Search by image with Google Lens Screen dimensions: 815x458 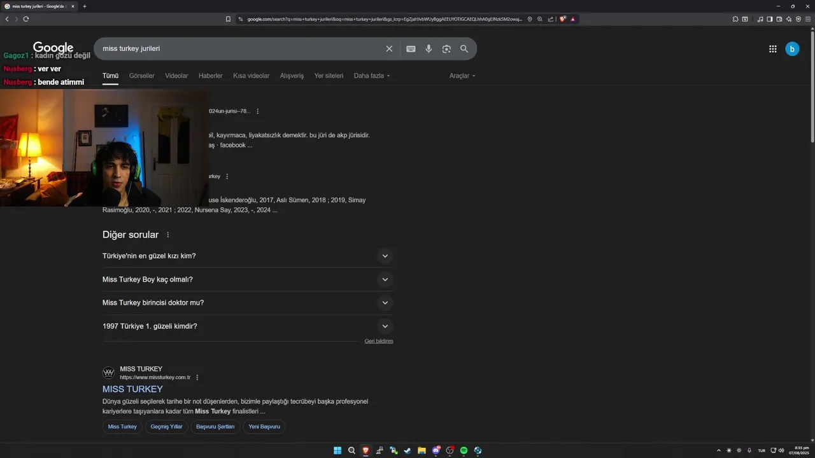446,49
